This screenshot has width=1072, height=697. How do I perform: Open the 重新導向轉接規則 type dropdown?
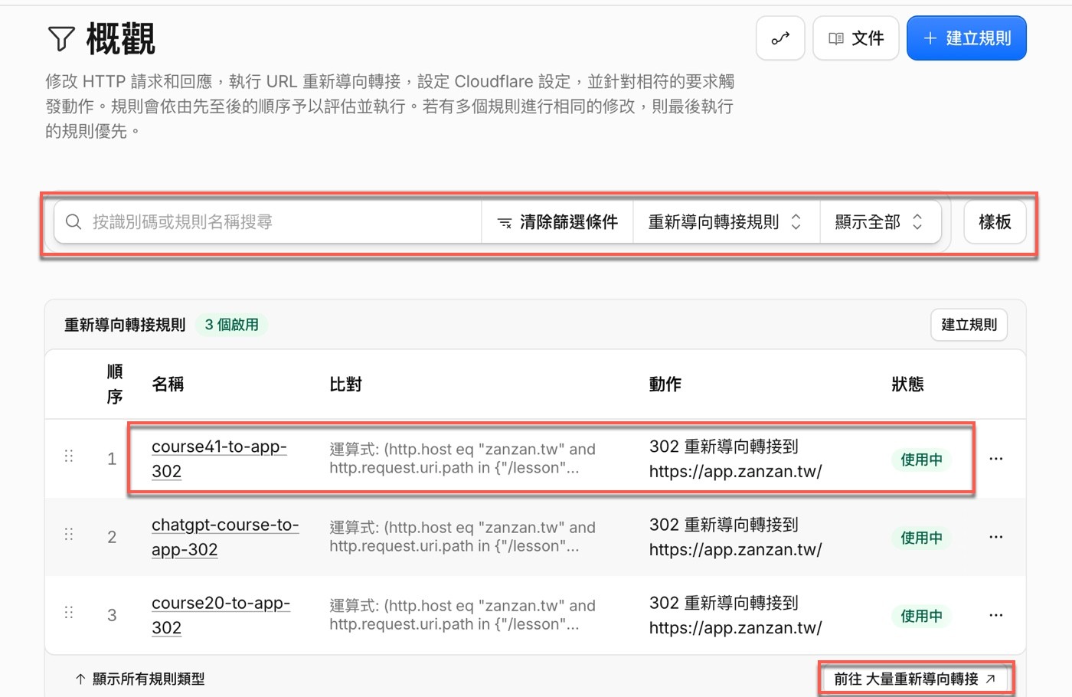tap(726, 222)
